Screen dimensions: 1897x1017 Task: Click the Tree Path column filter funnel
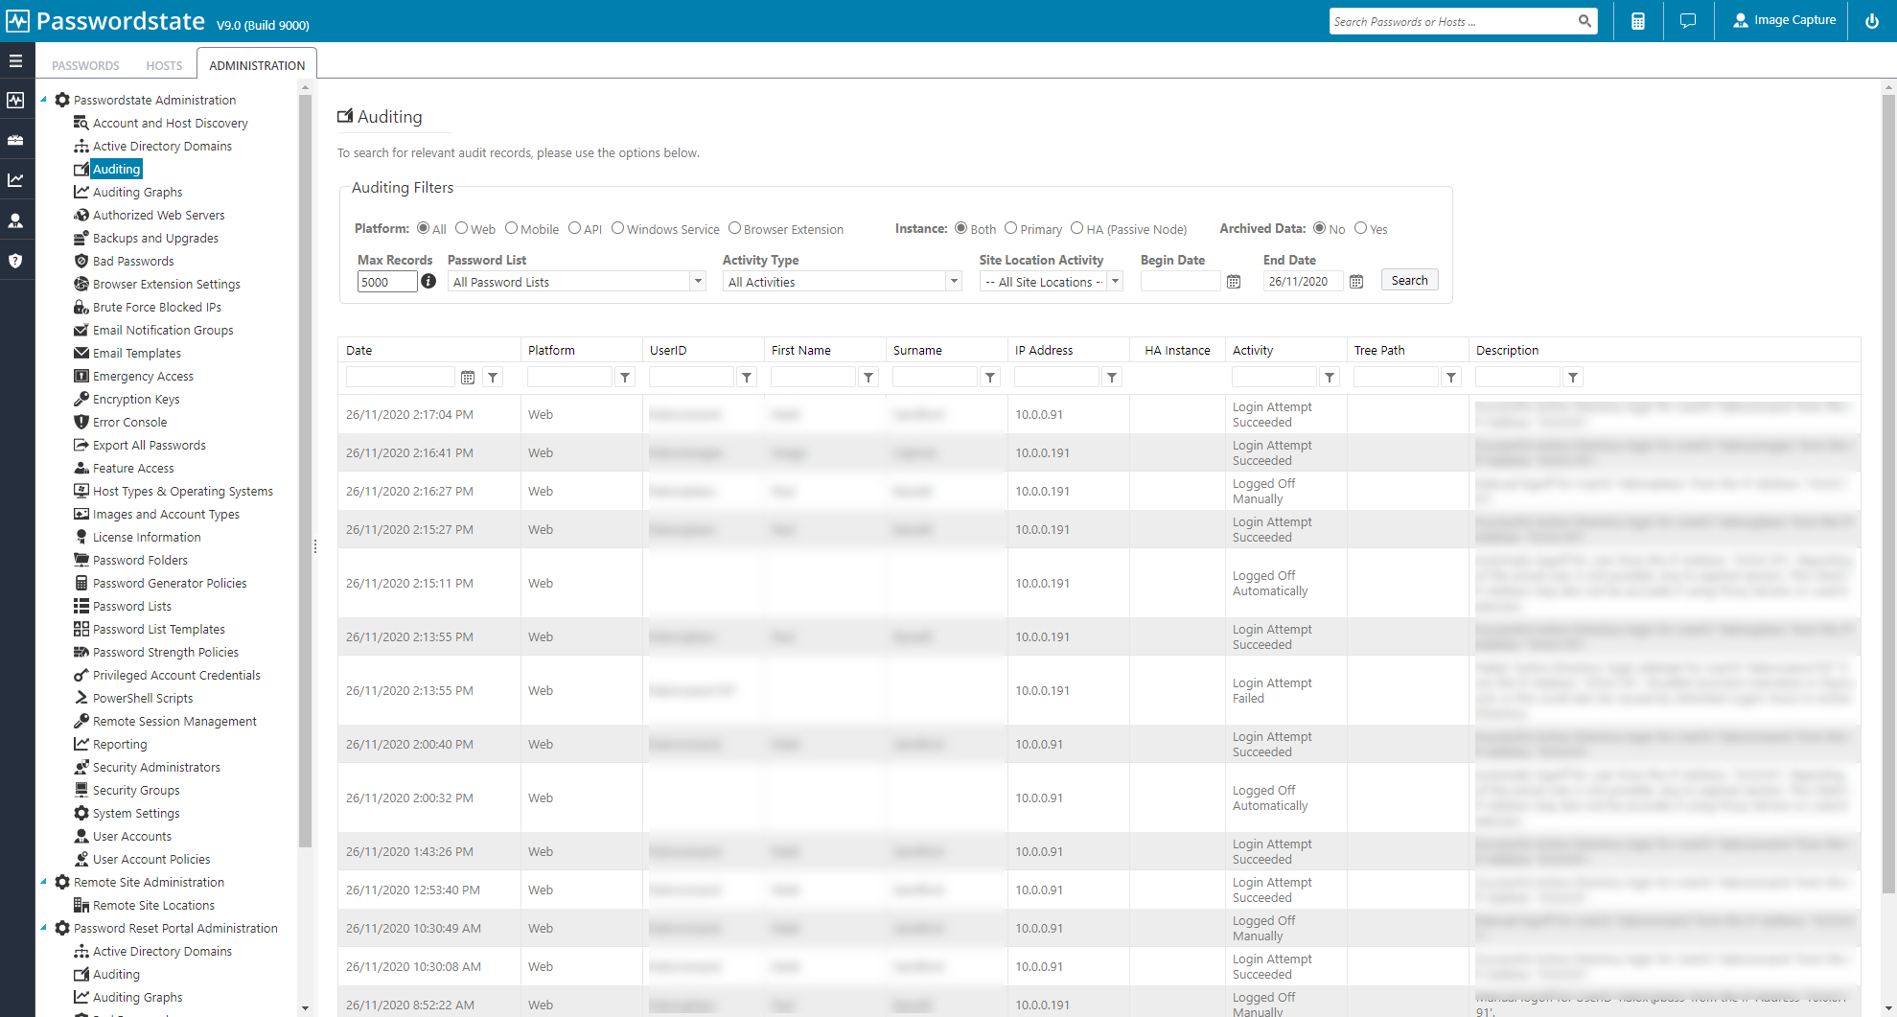pos(1451,378)
